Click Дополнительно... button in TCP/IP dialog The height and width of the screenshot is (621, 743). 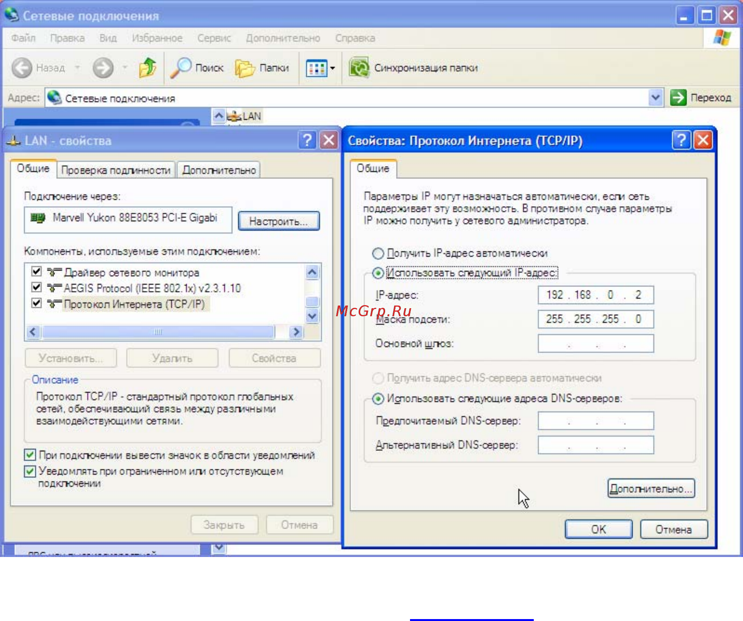click(x=651, y=488)
